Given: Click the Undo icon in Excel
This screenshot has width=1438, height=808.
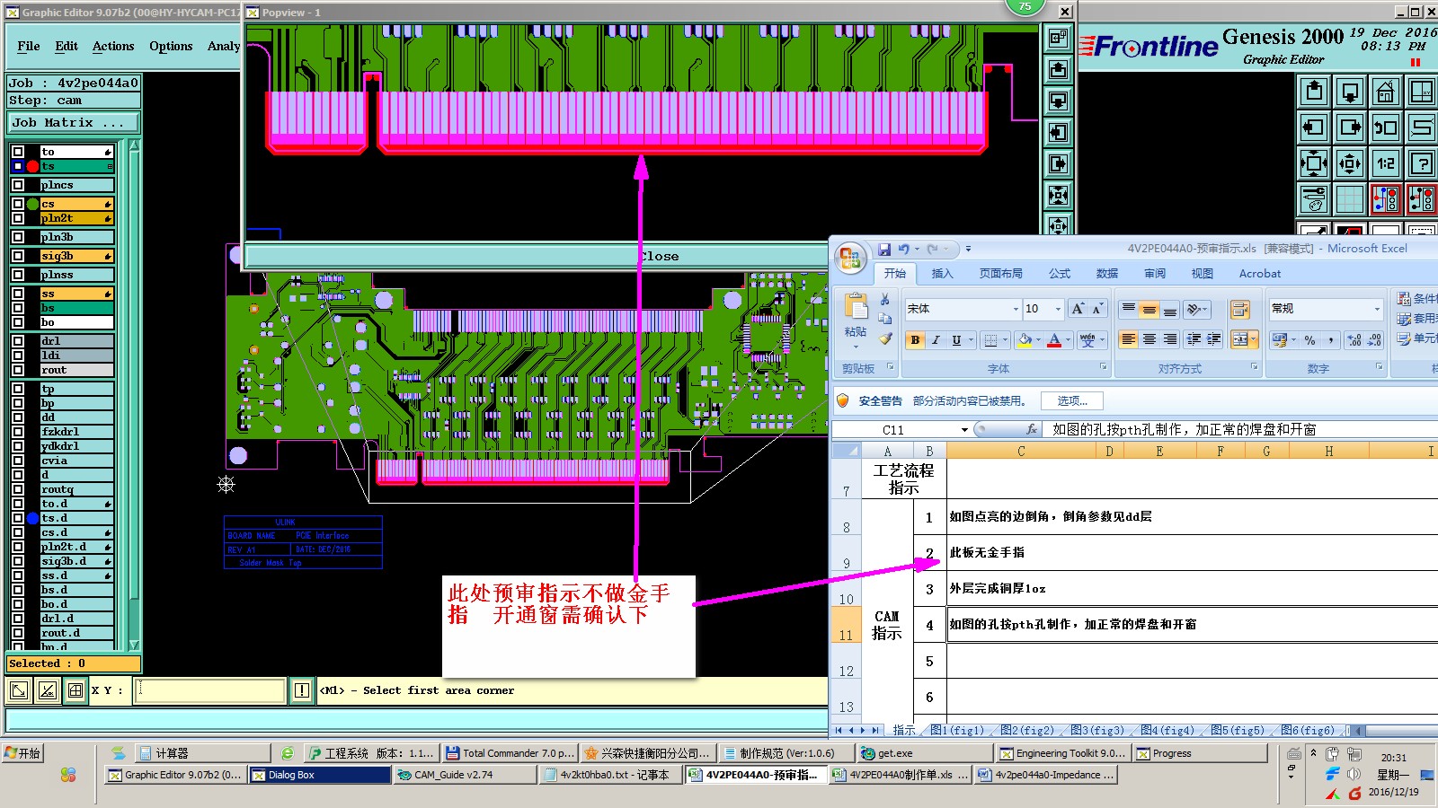Looking at the screenshot, I should coord(903,250).
